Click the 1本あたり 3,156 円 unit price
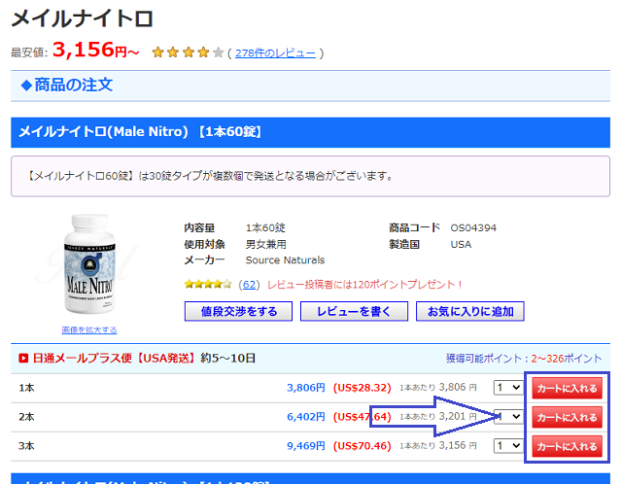Viewport: 622px width, 484px height. pos(438,445)
